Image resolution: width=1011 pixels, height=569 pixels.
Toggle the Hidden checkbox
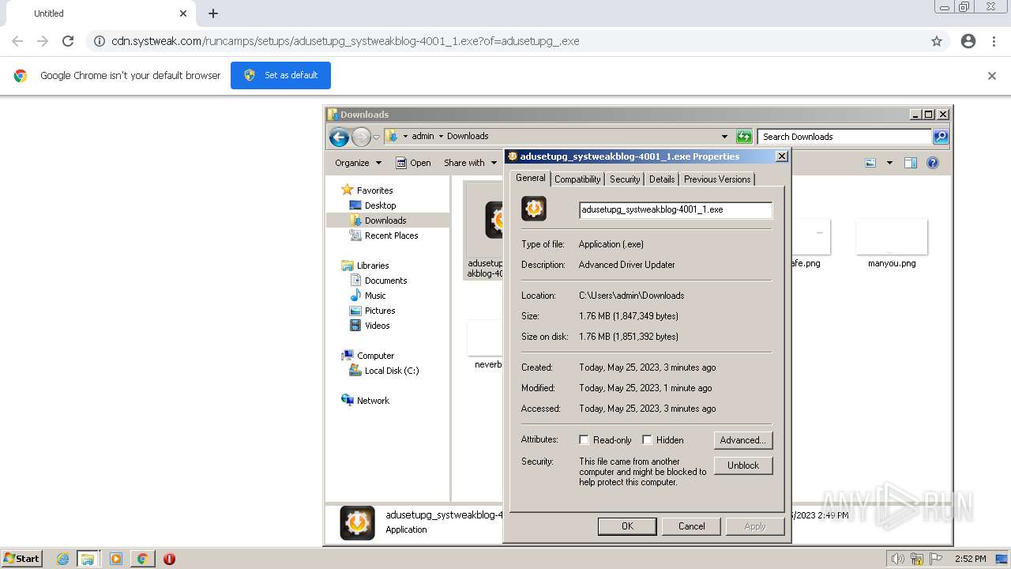tap(647, 440)
